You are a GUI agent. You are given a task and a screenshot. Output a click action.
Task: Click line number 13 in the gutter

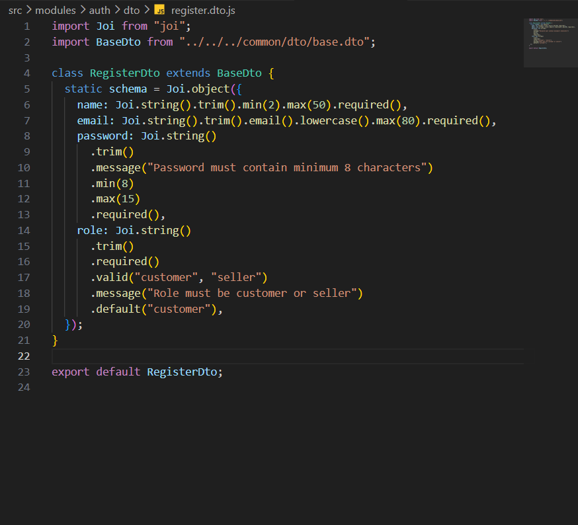(24, 215)
